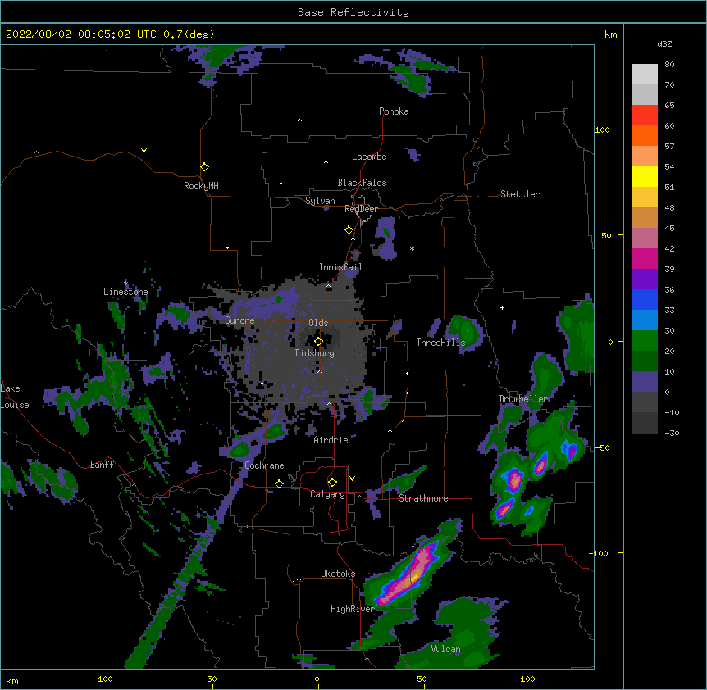
Task: Click the yellow marker near RockyMH
Action: click(x=204, y=167)
